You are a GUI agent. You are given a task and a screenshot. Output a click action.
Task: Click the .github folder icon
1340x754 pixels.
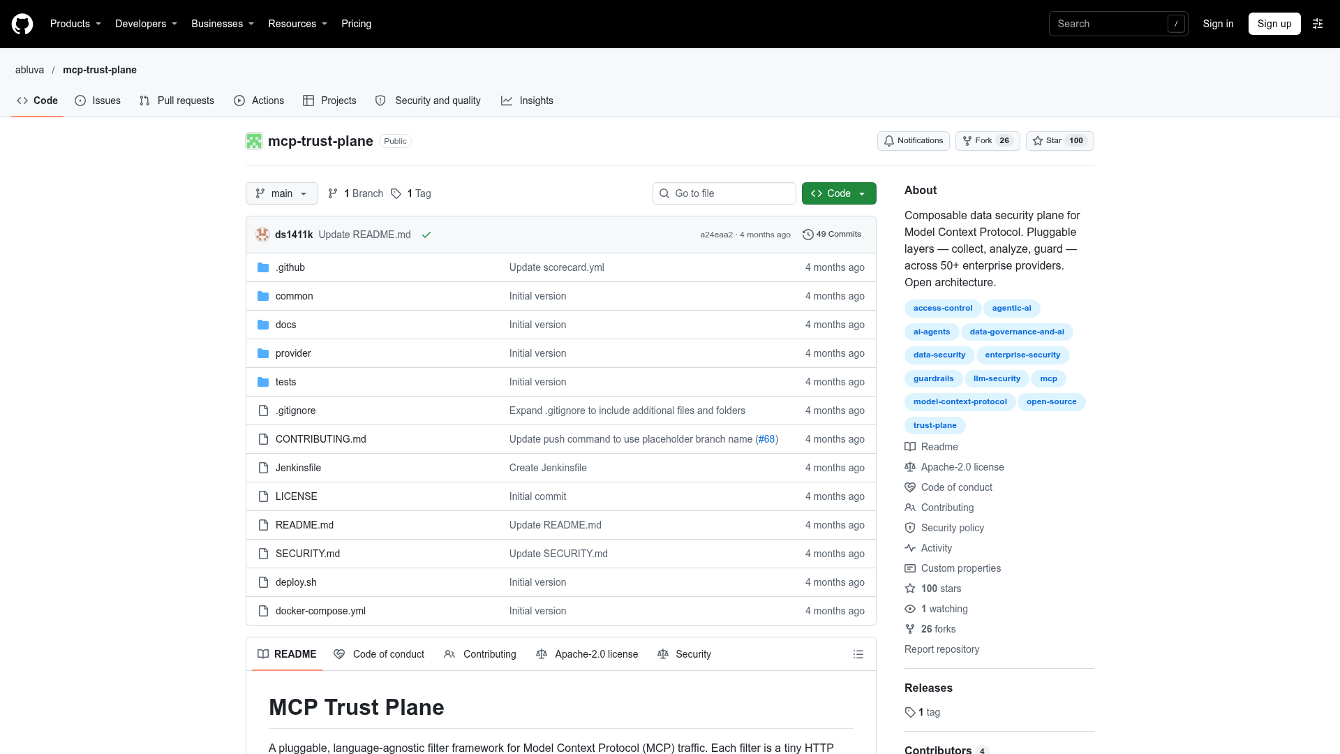263,267
